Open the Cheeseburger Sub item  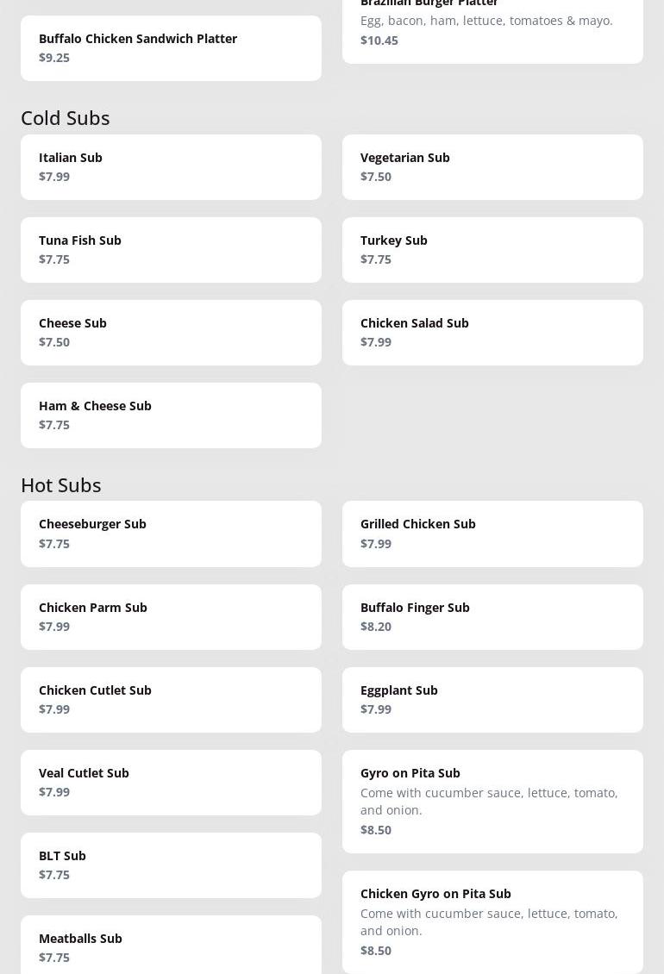(171, 534)
